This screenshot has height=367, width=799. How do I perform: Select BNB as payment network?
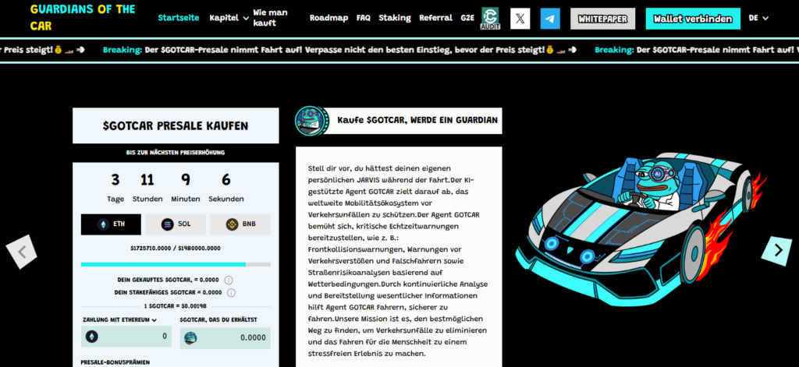pos(240,224)
